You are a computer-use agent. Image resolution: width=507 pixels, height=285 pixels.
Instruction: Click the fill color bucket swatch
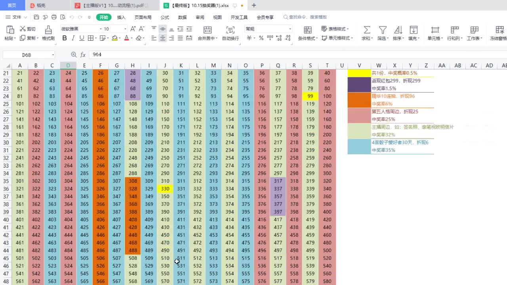[x=114, y=38]
